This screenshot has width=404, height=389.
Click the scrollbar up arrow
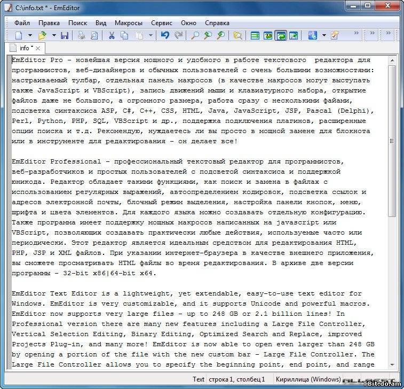click(392, 60)
